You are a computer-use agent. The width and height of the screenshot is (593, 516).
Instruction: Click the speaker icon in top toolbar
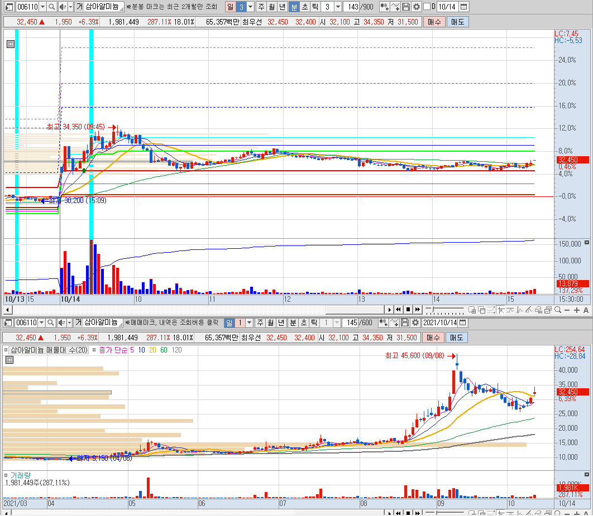coord(63,7)
